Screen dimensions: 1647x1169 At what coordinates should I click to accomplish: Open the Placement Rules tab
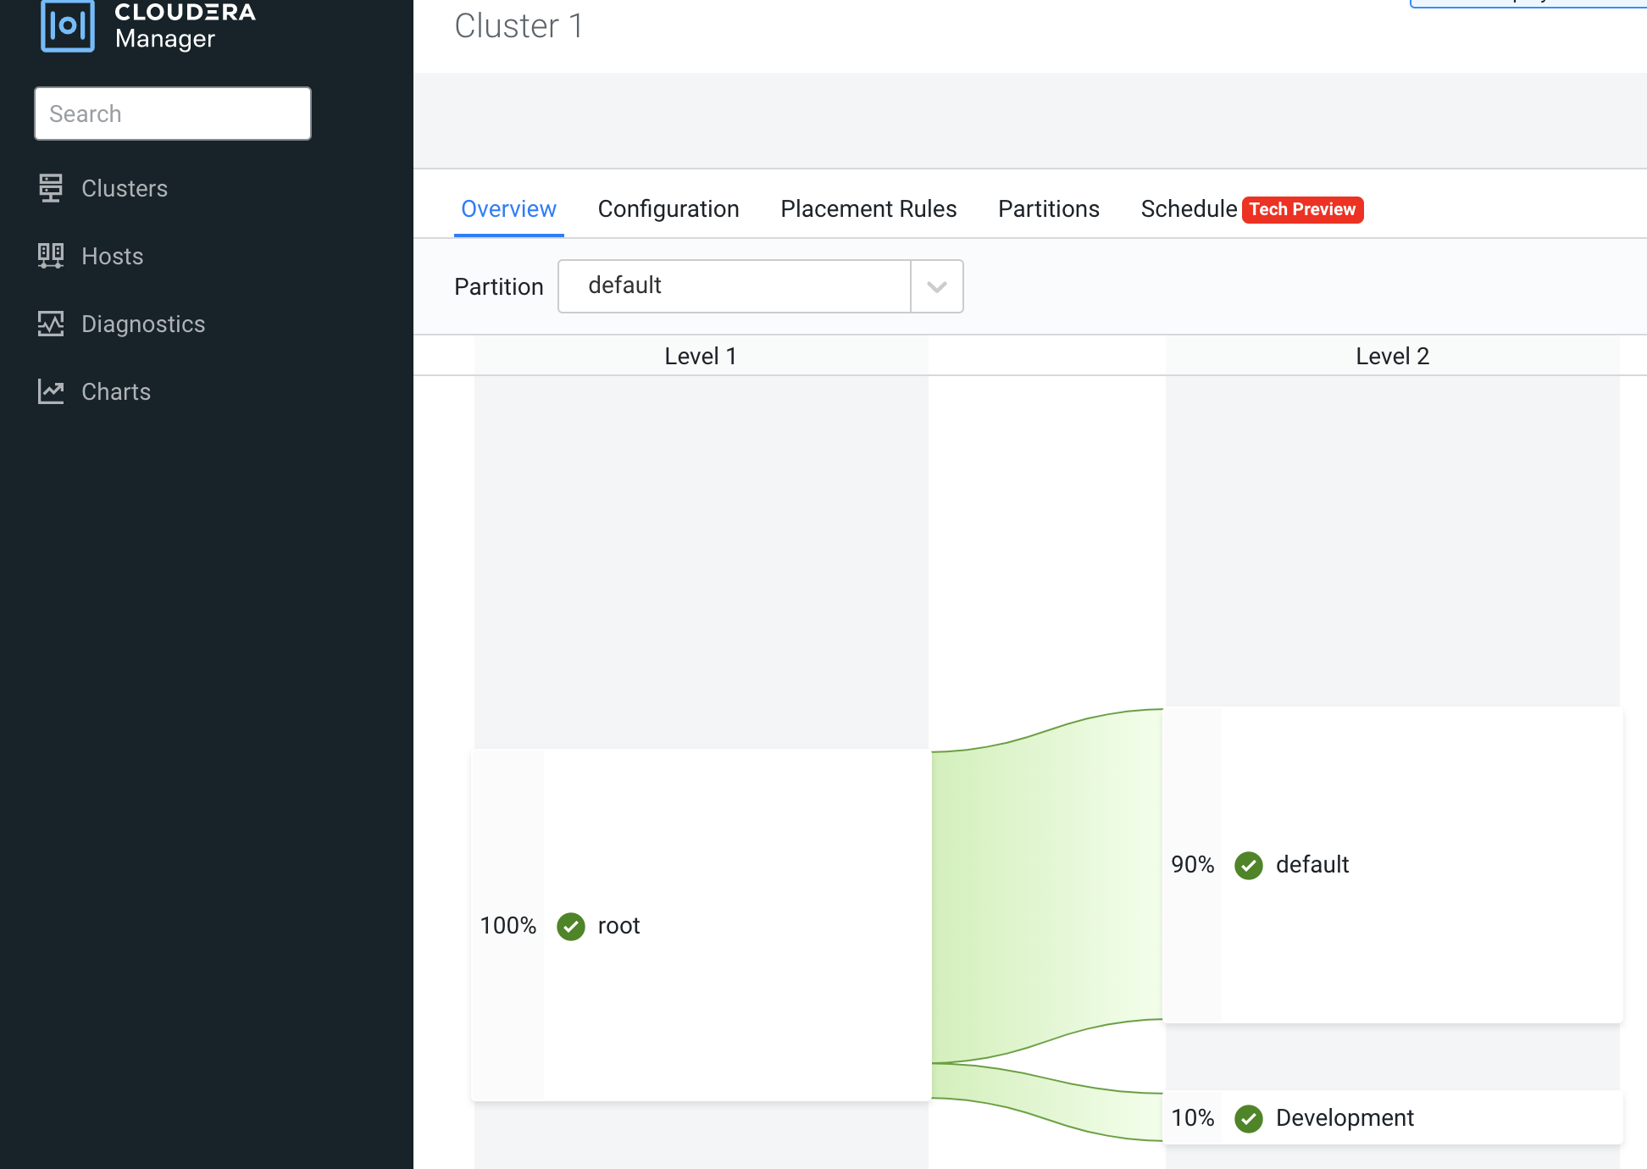(x=868, y=208)
